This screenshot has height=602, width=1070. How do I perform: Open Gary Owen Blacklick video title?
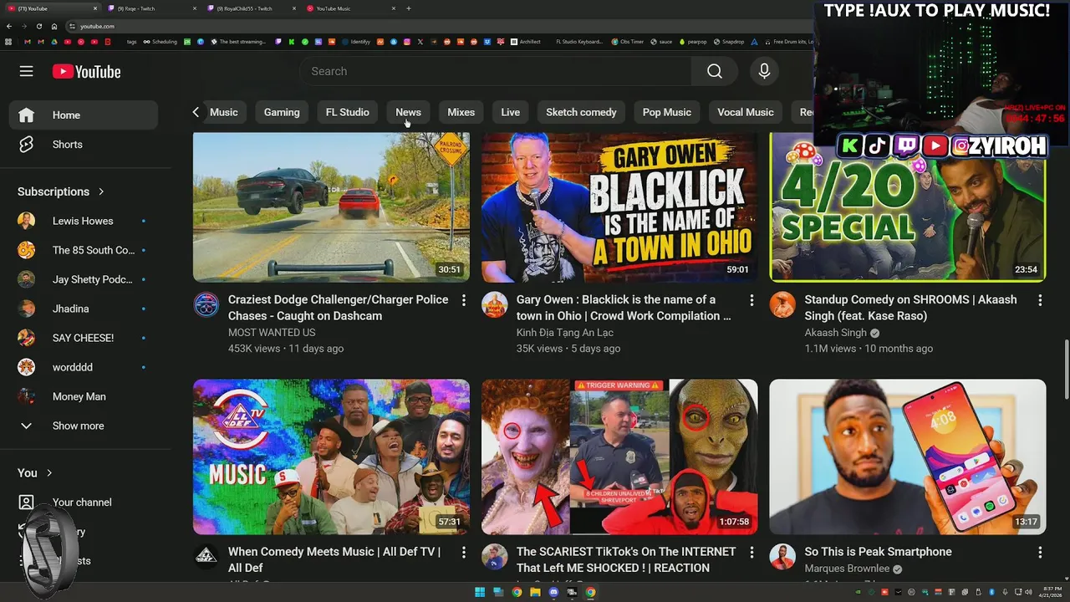(624, 308)
